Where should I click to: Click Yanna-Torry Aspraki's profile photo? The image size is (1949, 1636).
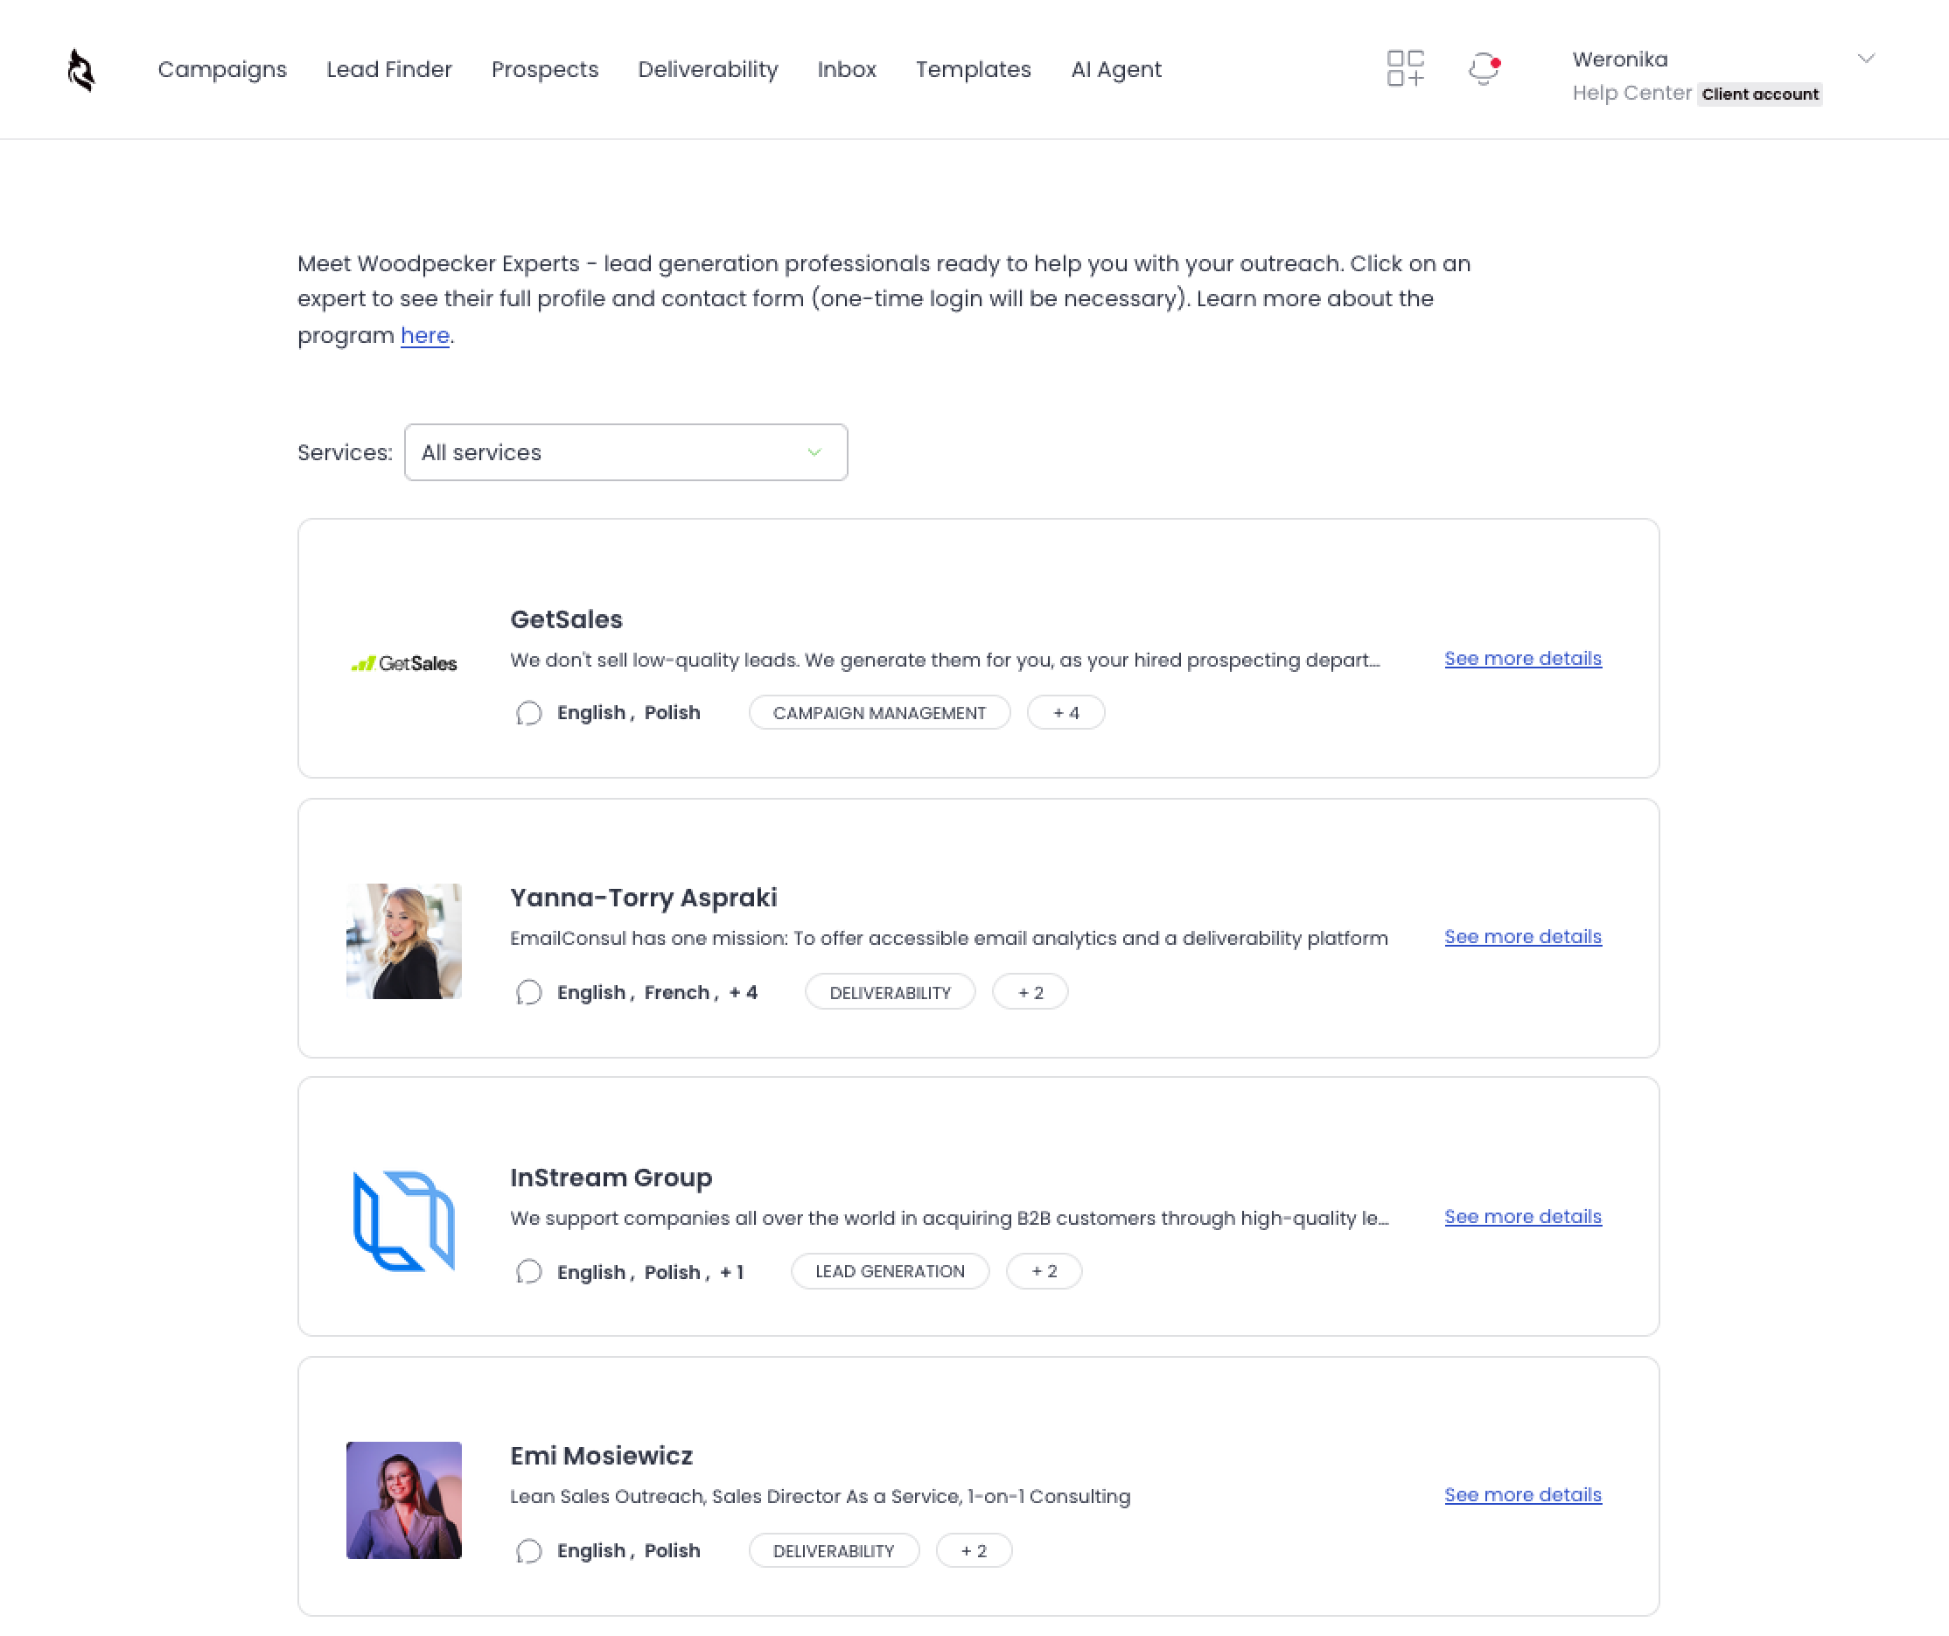point(404,940)
